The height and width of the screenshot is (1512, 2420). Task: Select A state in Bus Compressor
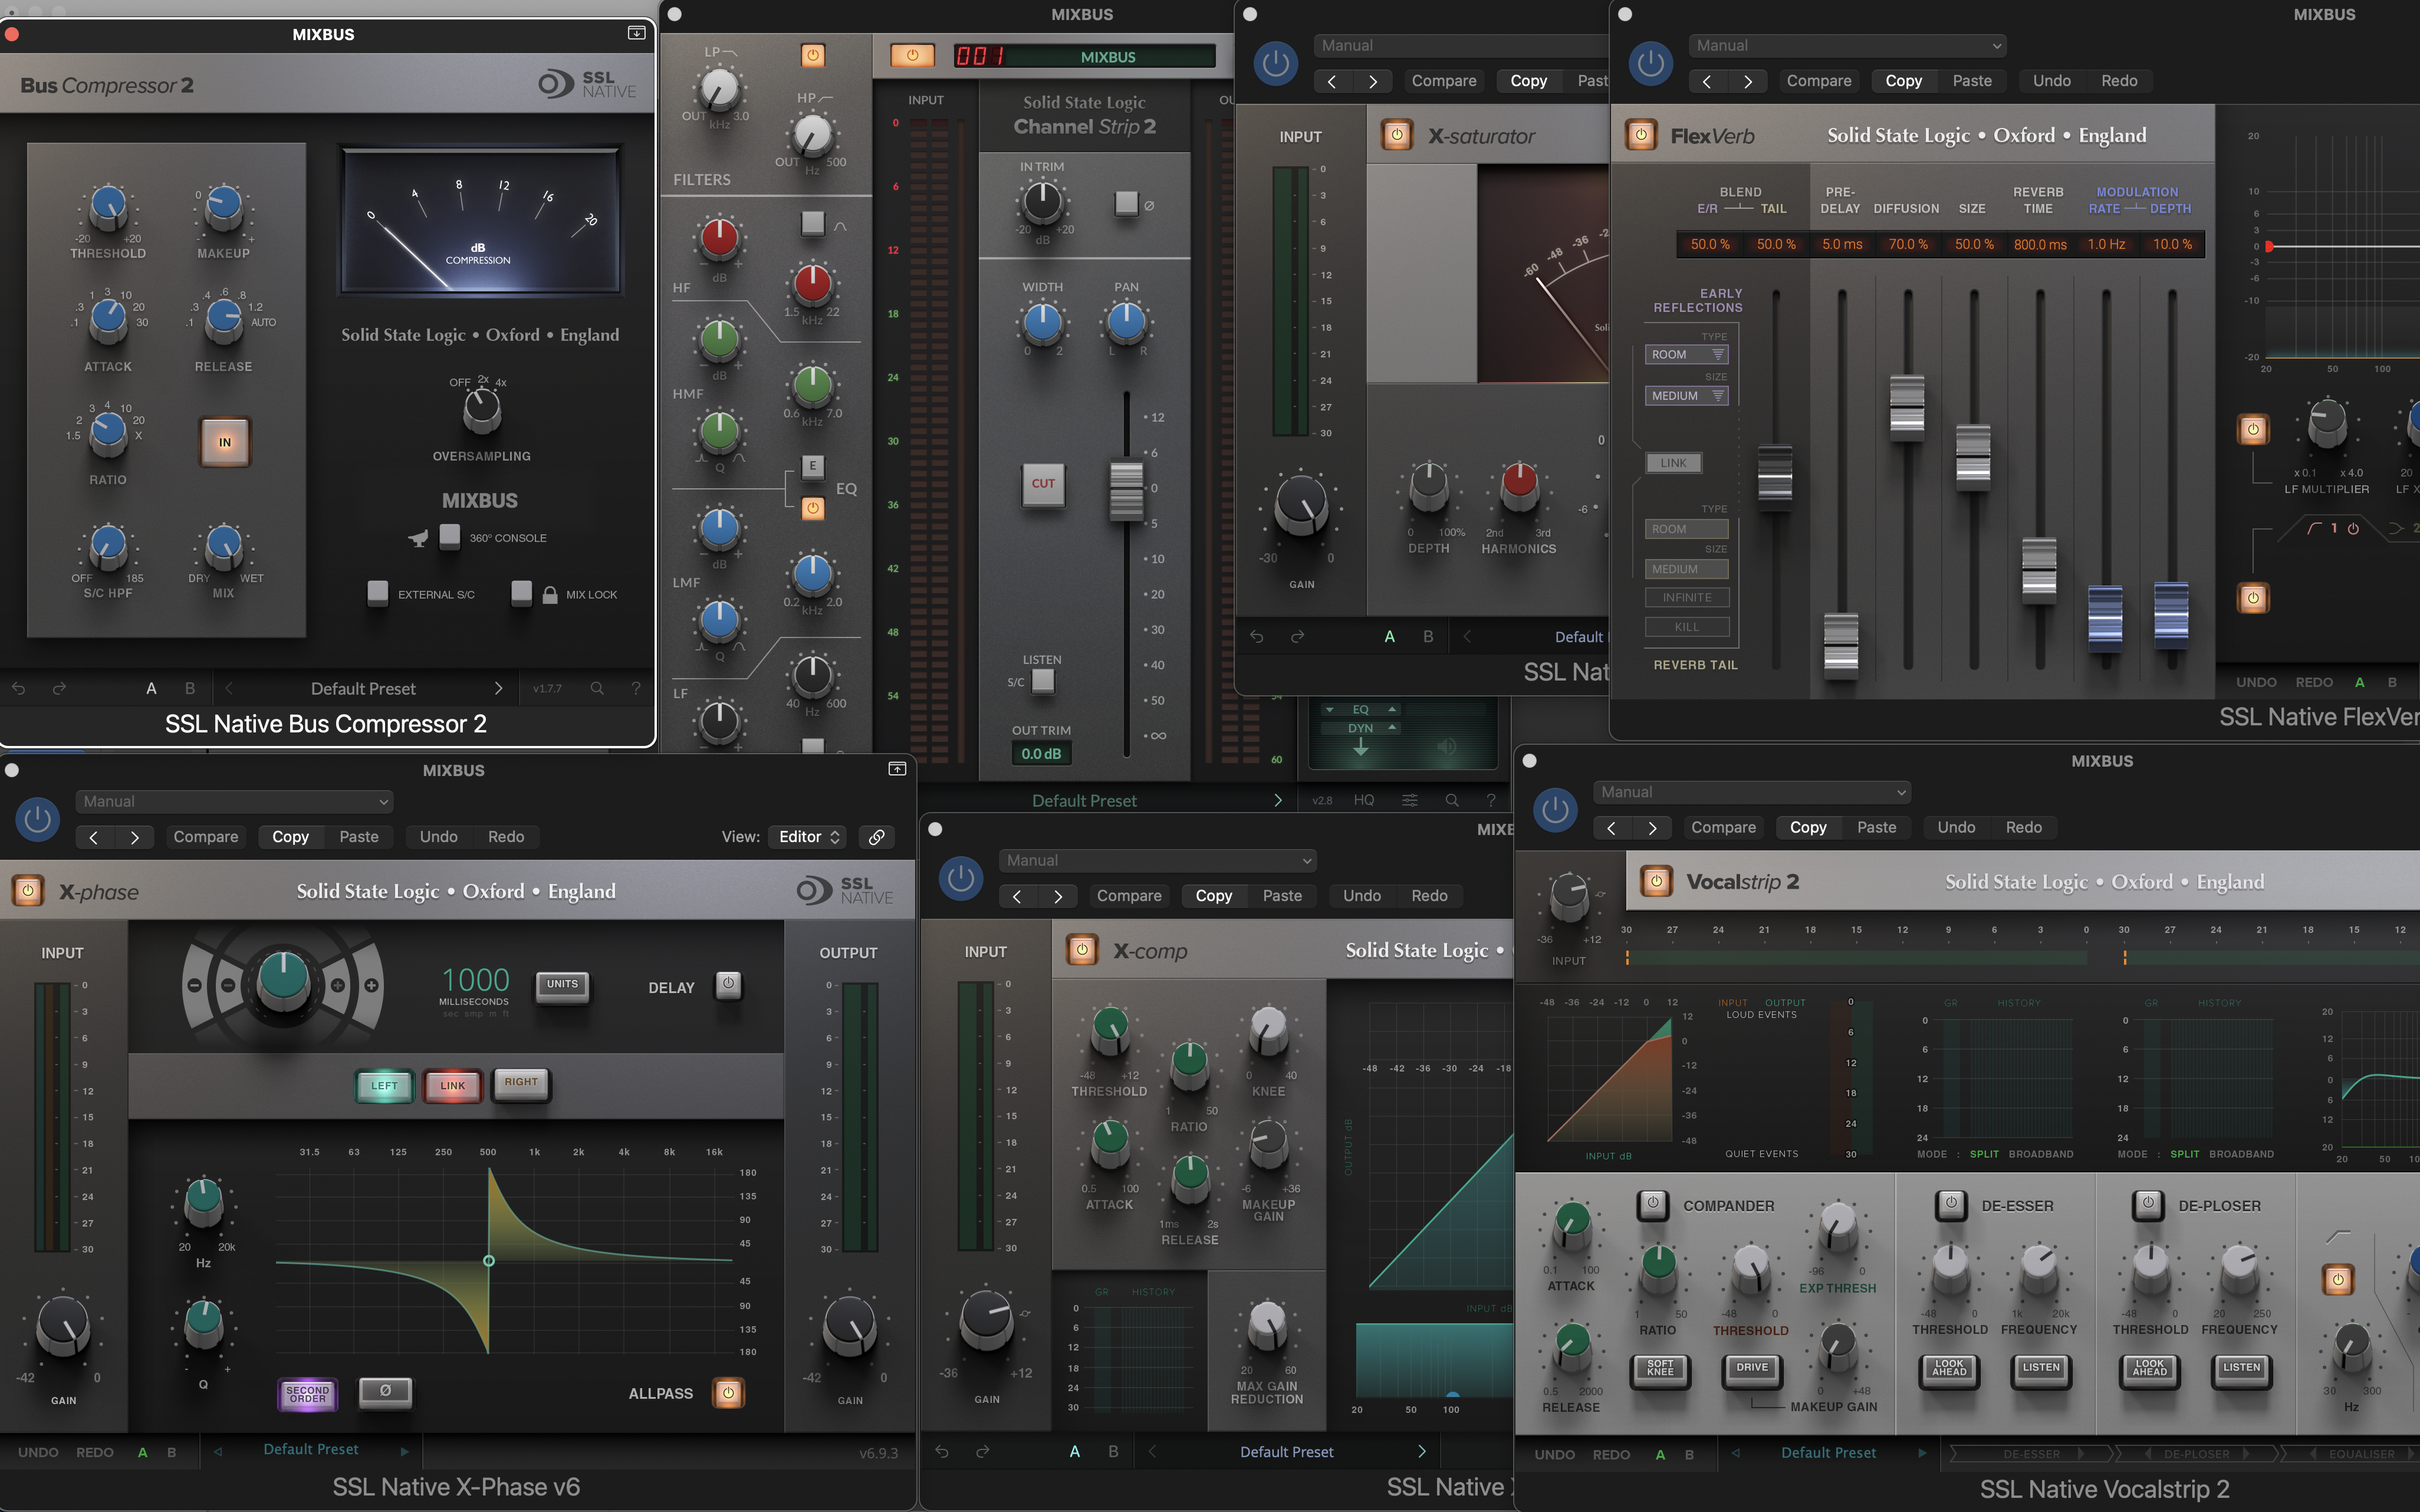[151, 688]
